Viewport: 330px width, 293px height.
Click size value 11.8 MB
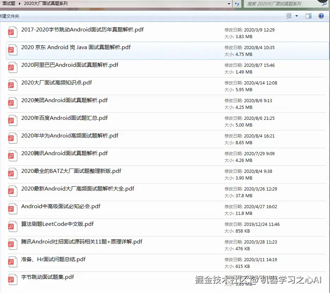(x=244, y=213)
